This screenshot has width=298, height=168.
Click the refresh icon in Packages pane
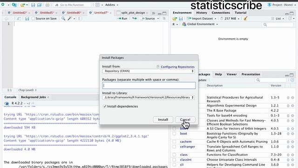[x=292, y=80]
